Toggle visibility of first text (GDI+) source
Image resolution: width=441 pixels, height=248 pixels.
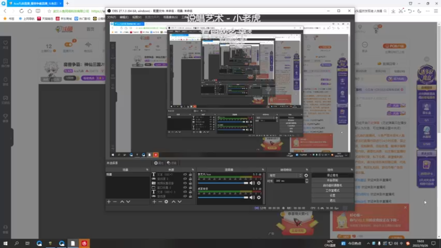pyautogui.click(x=185, y=174)
